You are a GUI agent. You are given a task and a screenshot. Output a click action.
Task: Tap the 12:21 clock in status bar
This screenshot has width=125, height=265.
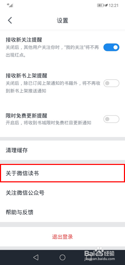pyautogui.click(x=114, y=6)
